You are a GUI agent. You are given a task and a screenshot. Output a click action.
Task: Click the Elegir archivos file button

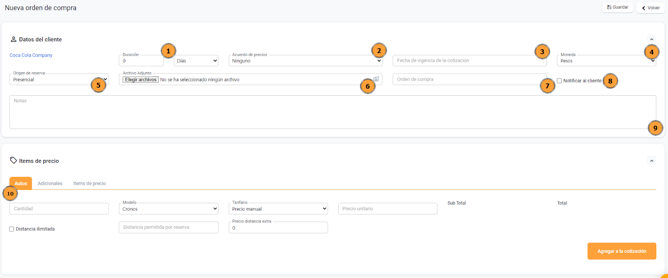click(x=141, y=80)
